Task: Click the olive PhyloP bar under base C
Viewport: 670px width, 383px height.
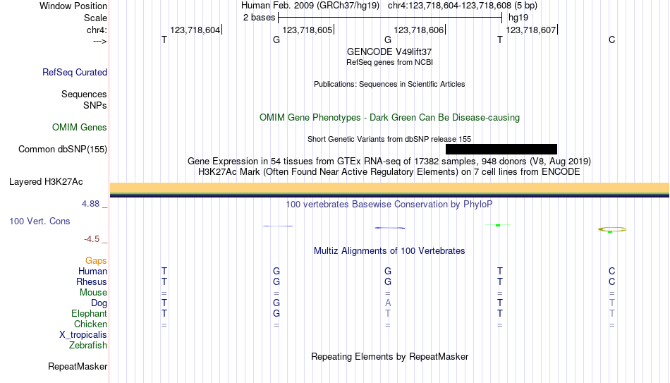Action: [612, 229]
